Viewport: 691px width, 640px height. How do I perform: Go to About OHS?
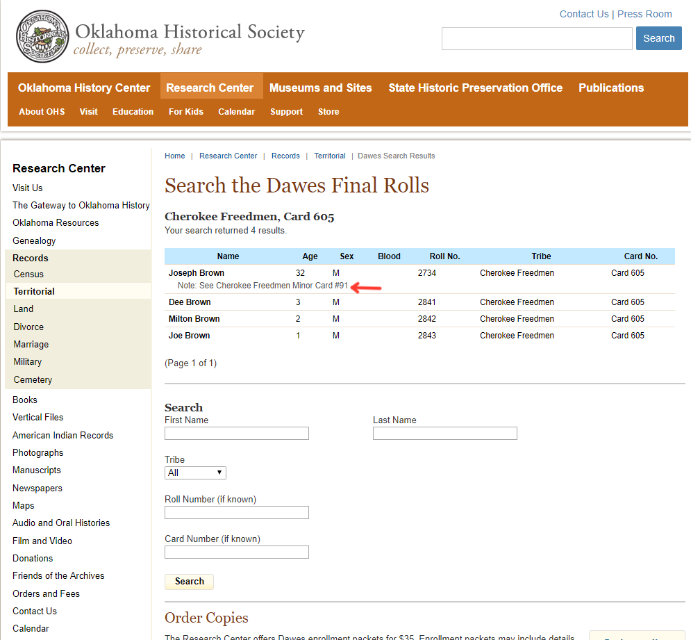[x=42, y=112]
